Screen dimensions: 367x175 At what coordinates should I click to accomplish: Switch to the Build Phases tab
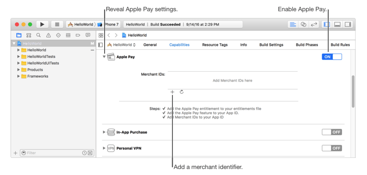[307, 45]
